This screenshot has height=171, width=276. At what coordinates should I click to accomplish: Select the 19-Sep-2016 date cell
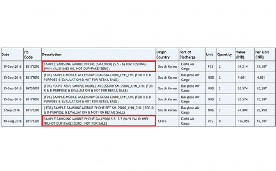point(12,66)
